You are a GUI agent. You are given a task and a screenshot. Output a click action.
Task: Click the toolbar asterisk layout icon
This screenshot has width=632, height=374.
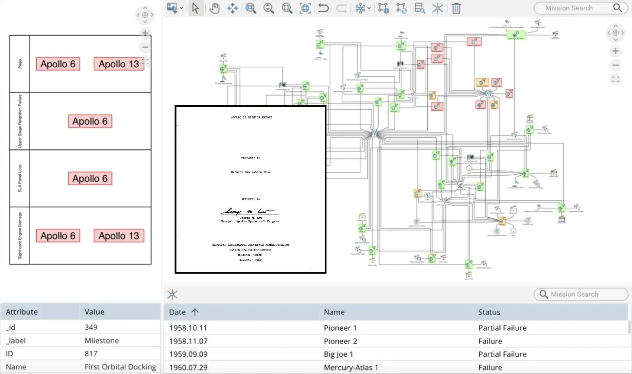(437, 8)
